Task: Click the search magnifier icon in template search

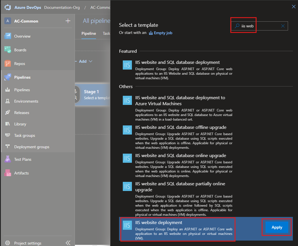Action: click(237, 26)
